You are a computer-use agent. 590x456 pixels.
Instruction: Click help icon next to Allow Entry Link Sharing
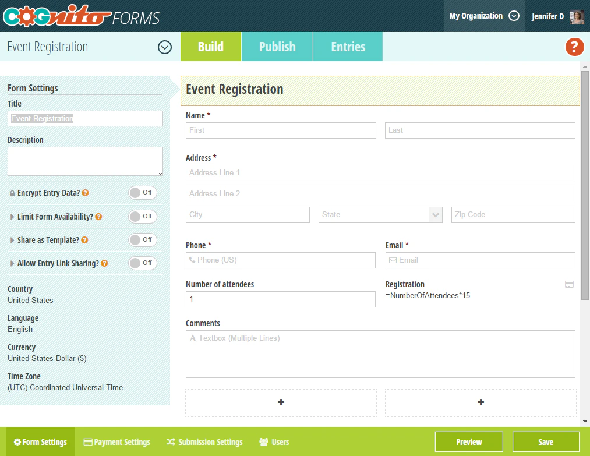[x=104, y=263]
